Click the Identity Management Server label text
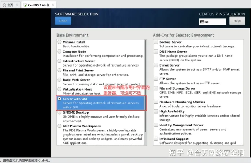This screenshot has width=251, height=163. tap(181, 125)
